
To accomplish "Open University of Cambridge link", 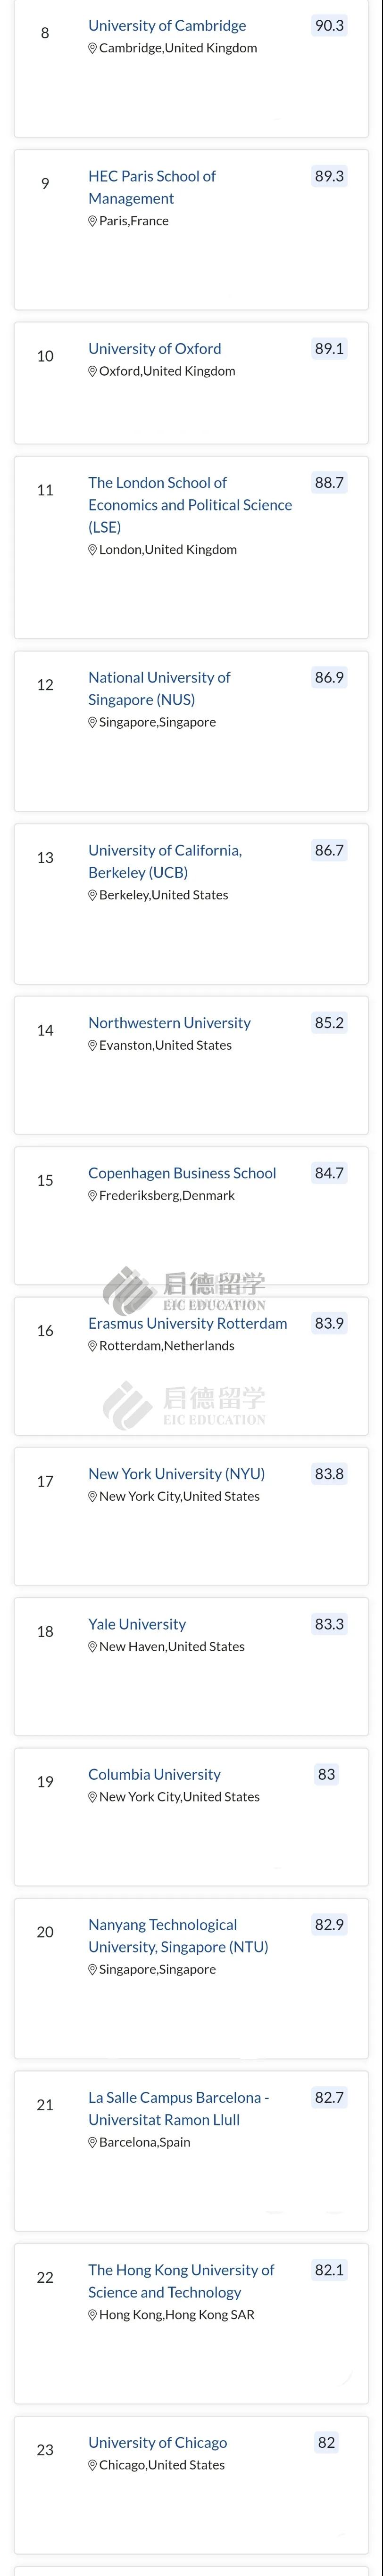I will [x=167, y=26].
